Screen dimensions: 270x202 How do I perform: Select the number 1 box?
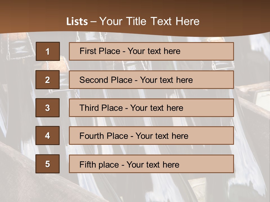[48, 51]
